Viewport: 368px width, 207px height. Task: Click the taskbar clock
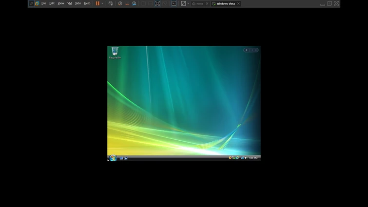(253, 158)
